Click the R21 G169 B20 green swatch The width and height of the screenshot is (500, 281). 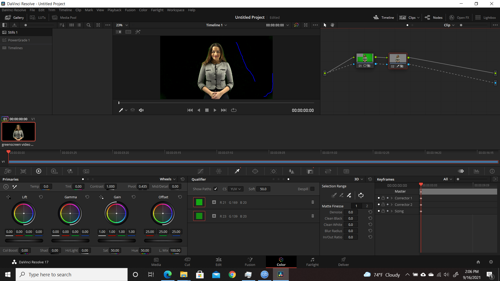pos(199,202)
